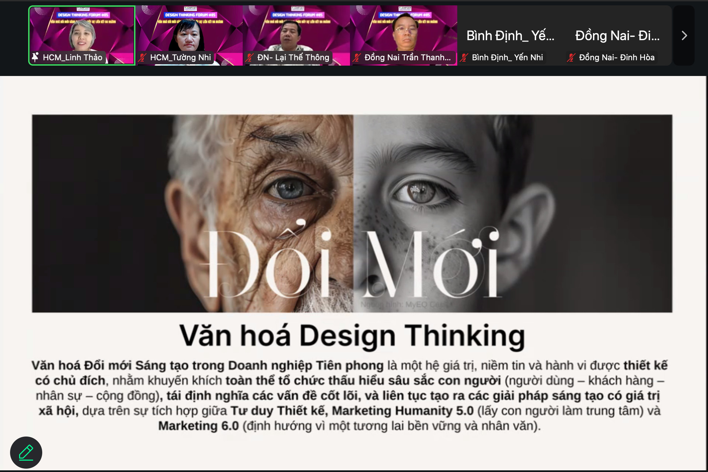This screenshot has height=472, width=708.
Task: Select the Bình Định_ Yế... participant tile
Action: [511, 35]
